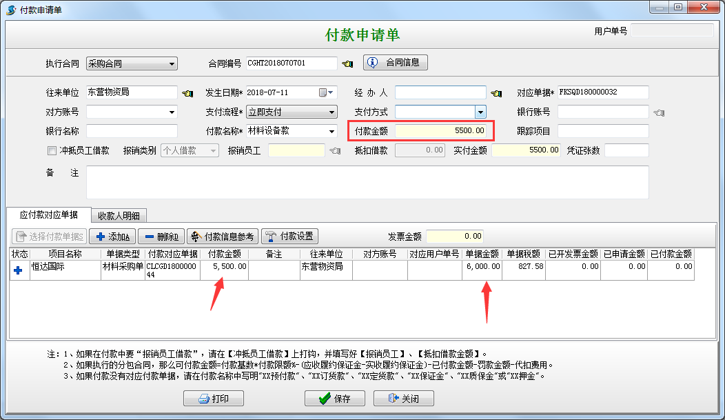Minimize the 付款申请单 window
Screen dimensions: 725x420
click(x=659, y=8)
